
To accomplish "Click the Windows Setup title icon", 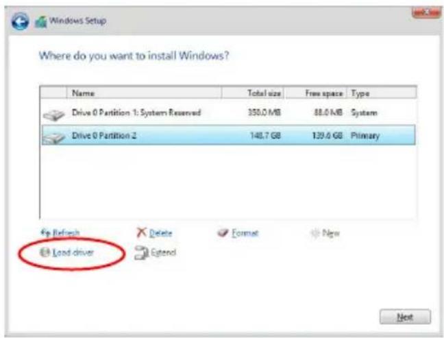I will point(41,22).
